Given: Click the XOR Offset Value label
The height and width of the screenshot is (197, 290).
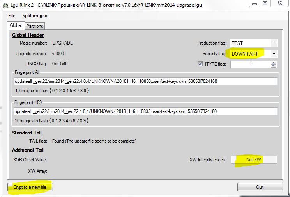Looking at the screenshot, I should [x=30, y=160].
